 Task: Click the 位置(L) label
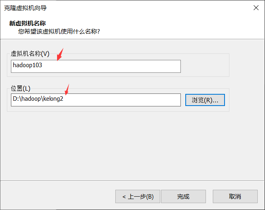tap(21, 88)
